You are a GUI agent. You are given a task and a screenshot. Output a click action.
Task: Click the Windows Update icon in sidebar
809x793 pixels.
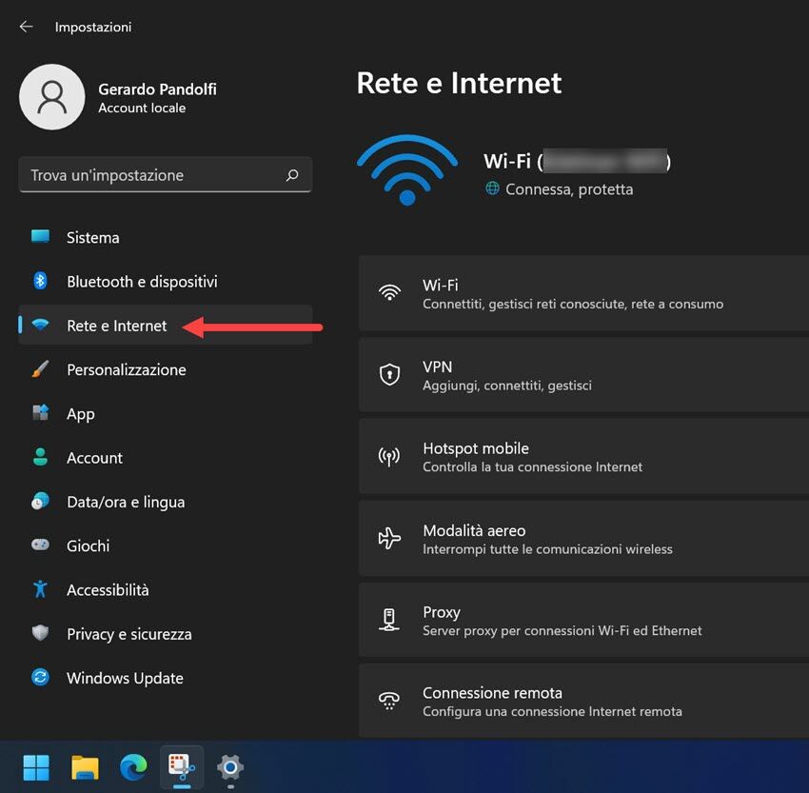tap(40, 677)
